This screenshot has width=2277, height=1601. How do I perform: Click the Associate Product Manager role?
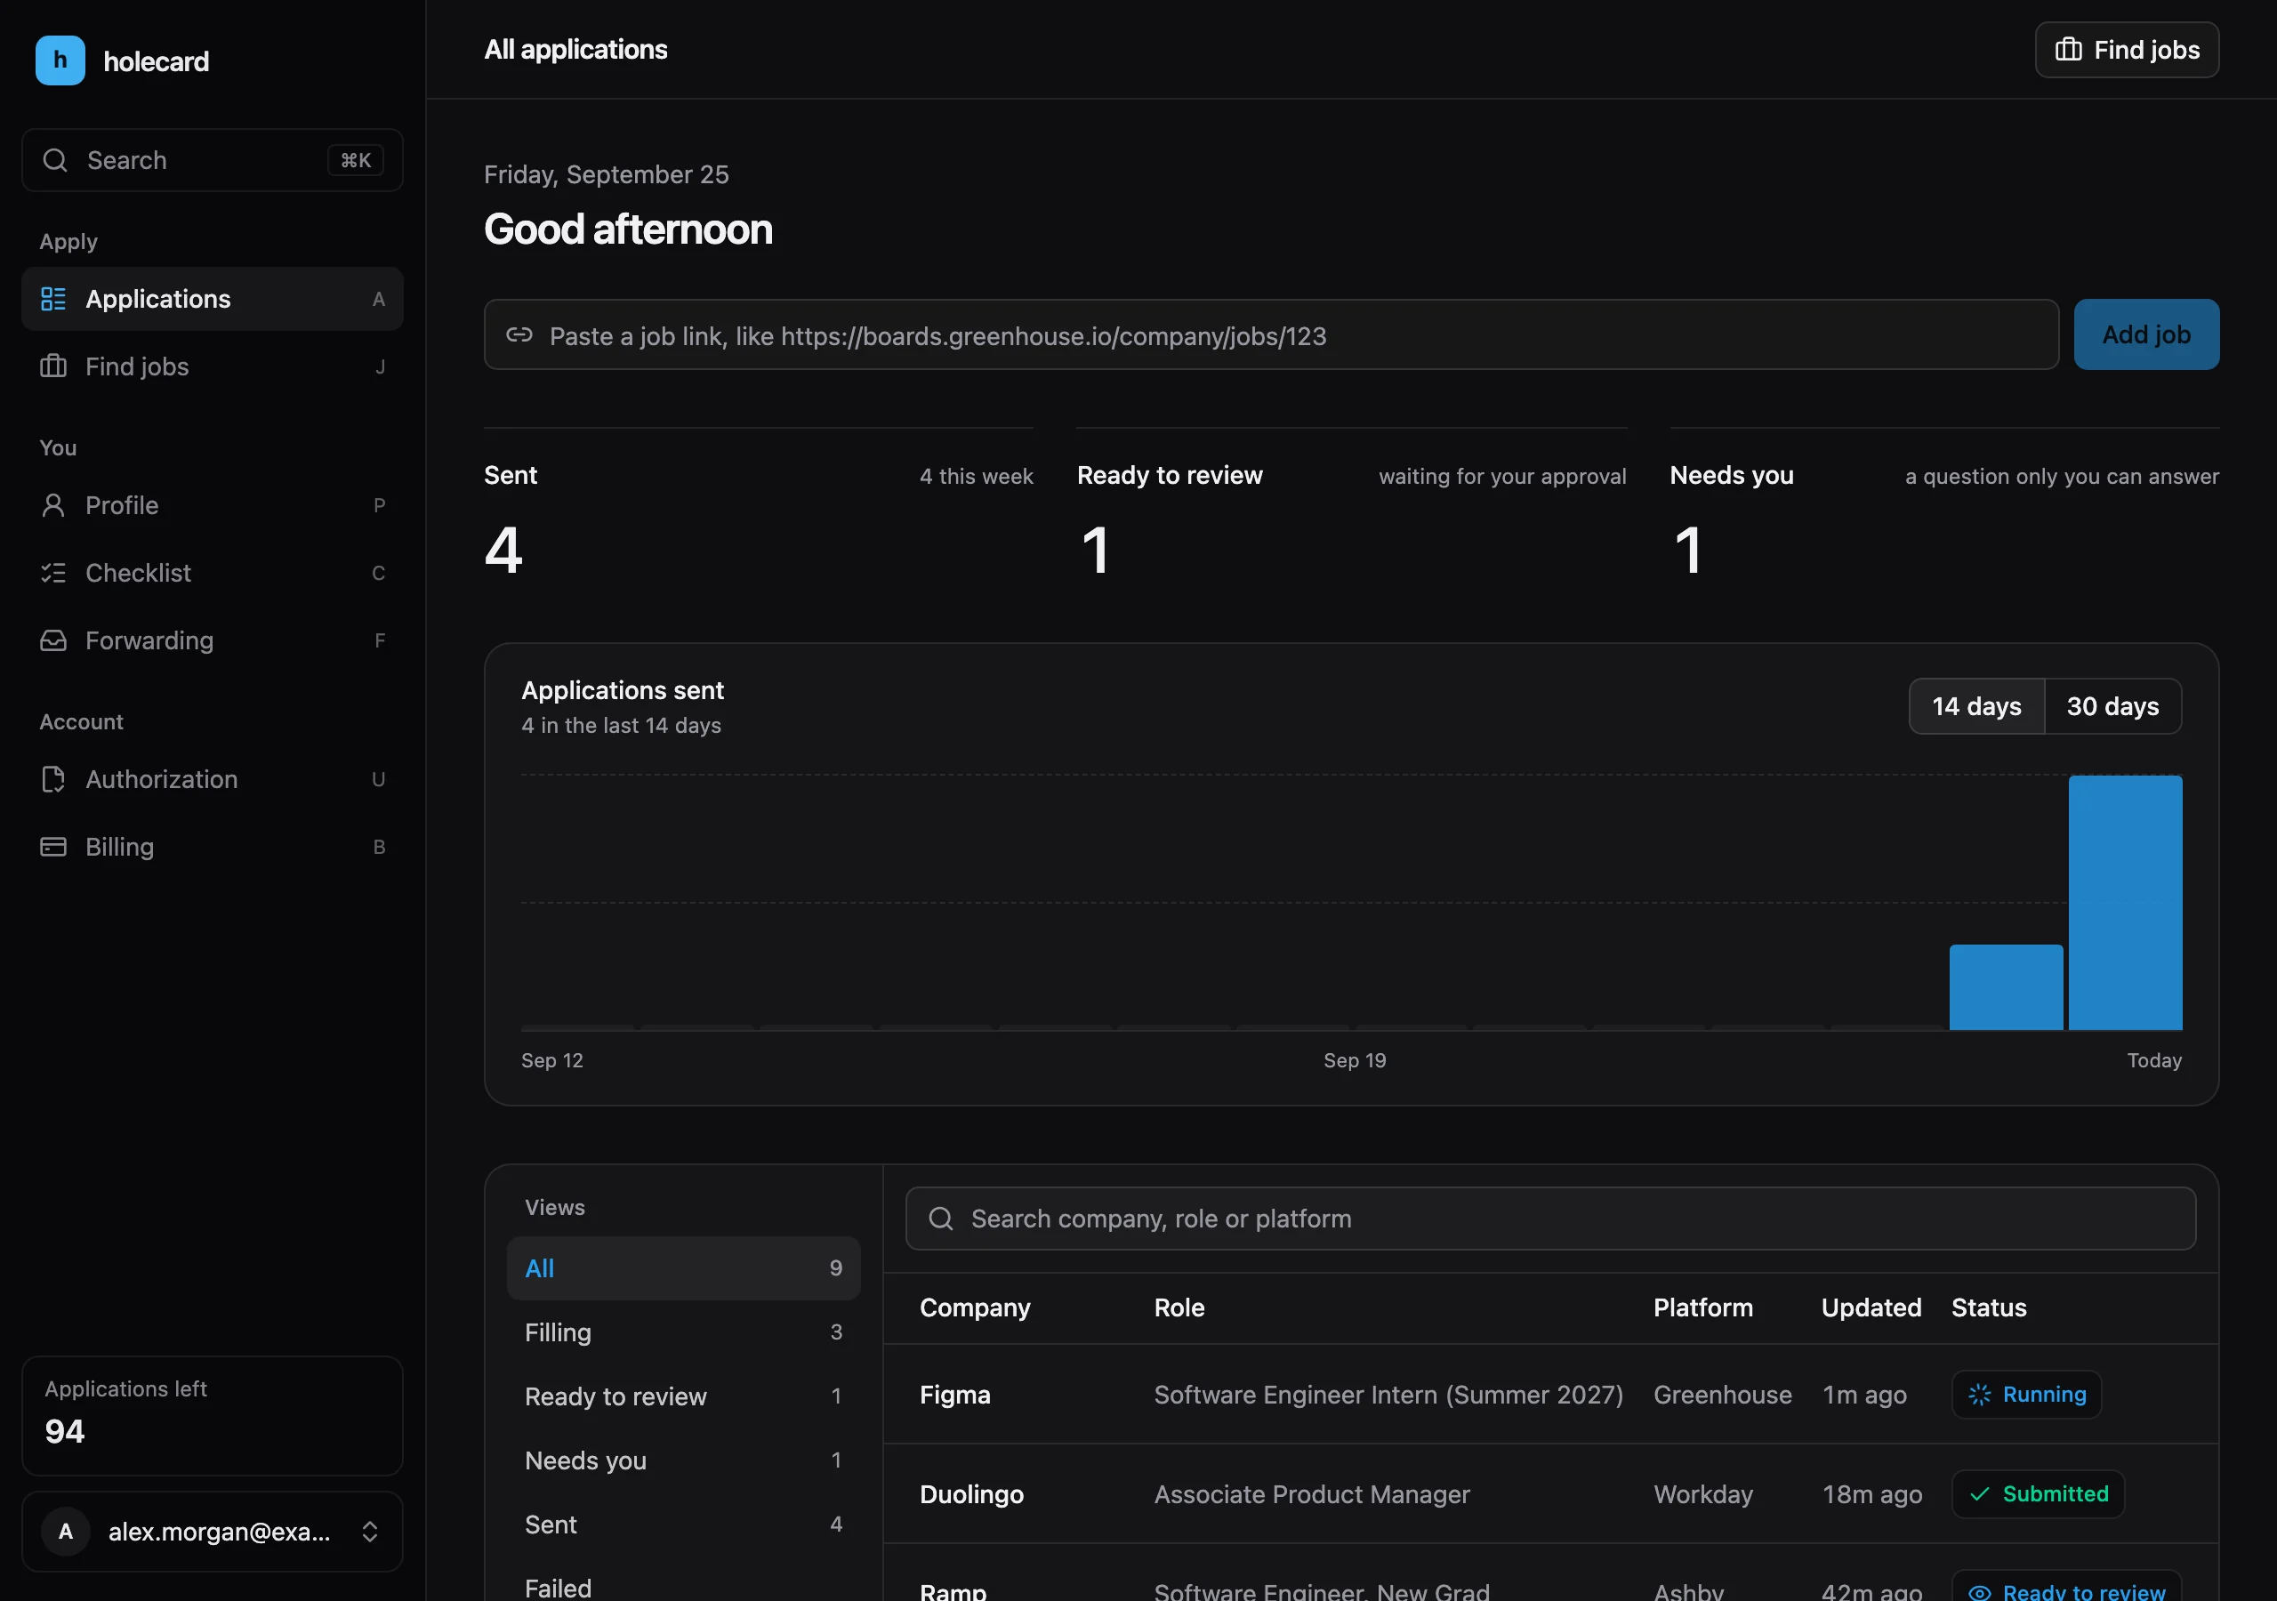click(1311, 1494)
